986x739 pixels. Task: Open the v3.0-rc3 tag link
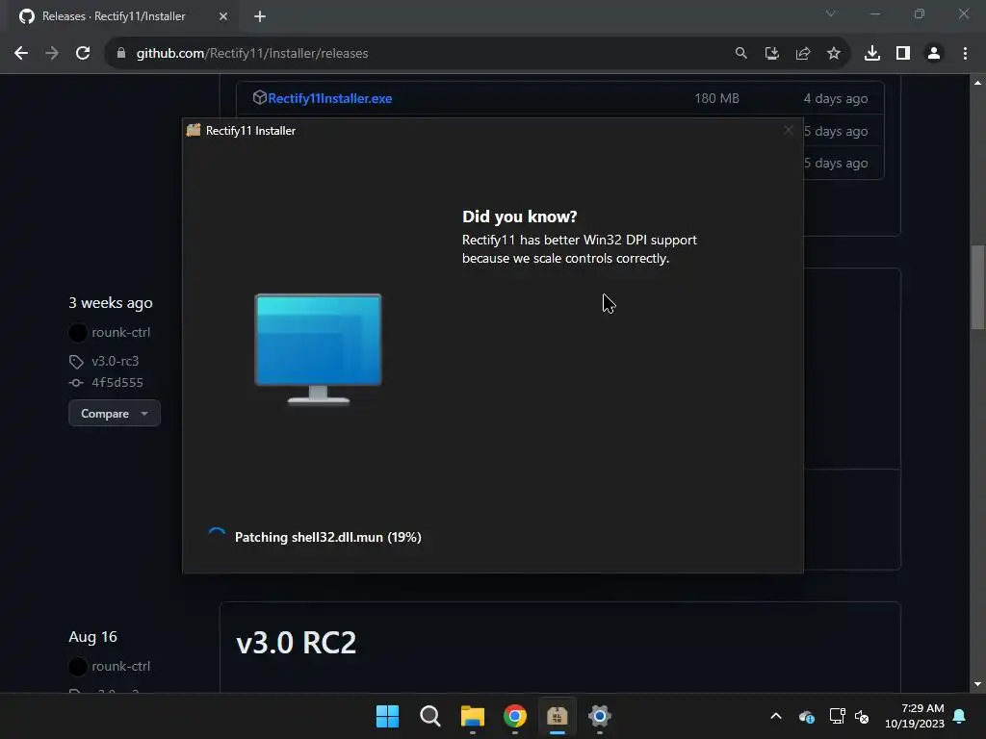[116, 362]
